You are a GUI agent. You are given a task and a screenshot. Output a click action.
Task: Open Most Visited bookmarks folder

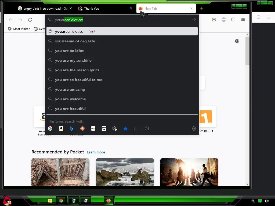click(19, 29)
